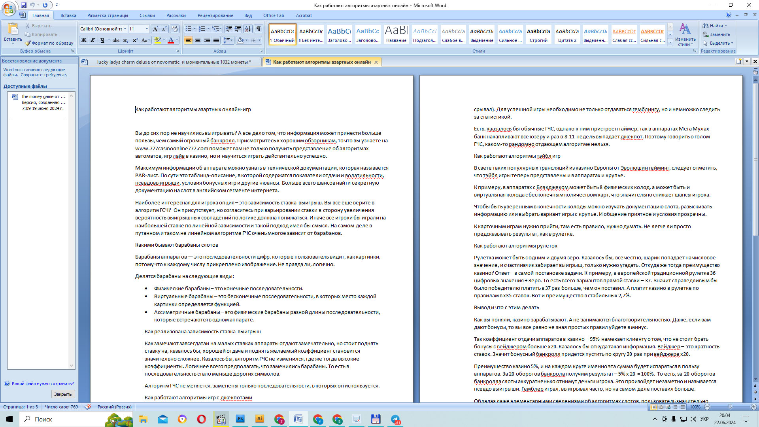The height and width of the screenshot is (427, 759).
Task: Open Выделить (Select) dropdown
Action: (x=718, y=43)
